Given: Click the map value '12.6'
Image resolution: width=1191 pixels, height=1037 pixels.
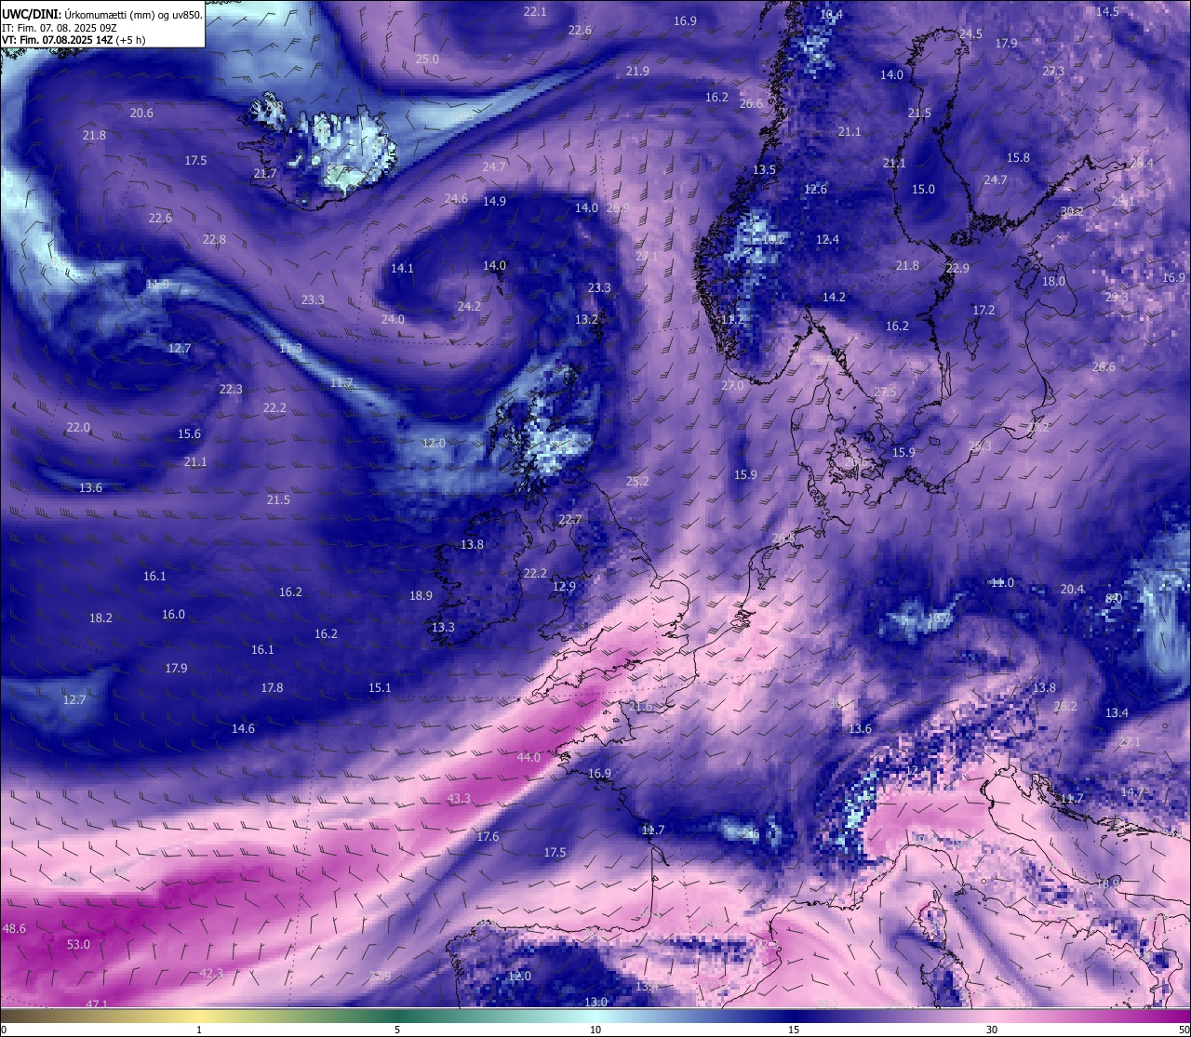Looking at the screenshot, I should pos(815,189).
